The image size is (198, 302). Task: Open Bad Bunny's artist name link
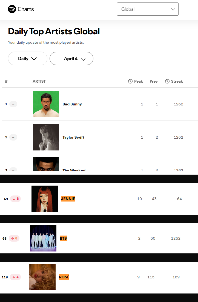(x=72, y=104)
